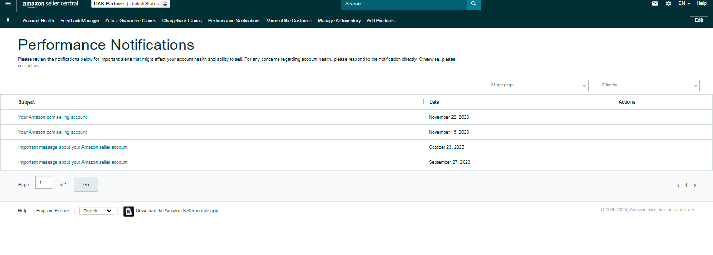
Task: Open Add Products menu item
Action: [381, 21]
